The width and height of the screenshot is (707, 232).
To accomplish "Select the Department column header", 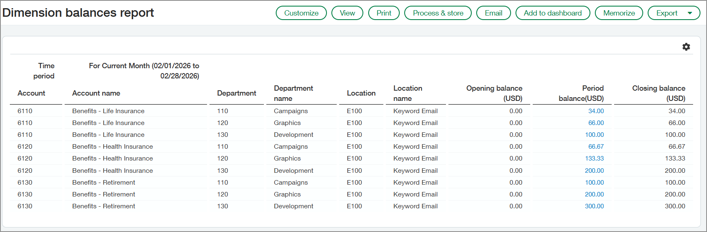I will (236, 93).
